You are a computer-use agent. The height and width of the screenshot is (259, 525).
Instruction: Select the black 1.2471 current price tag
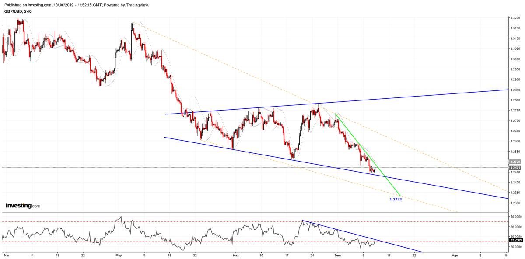tap(515, 168)
